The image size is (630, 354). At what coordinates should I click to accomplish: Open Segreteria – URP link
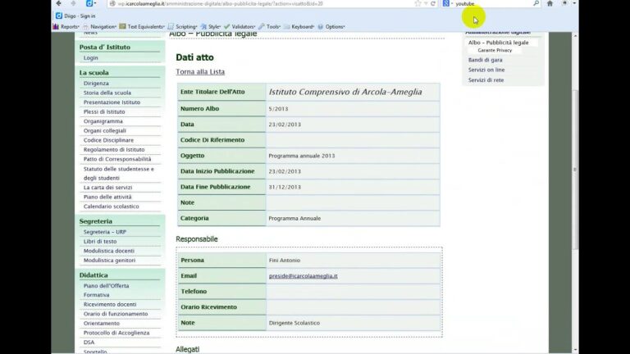point(105,232)
